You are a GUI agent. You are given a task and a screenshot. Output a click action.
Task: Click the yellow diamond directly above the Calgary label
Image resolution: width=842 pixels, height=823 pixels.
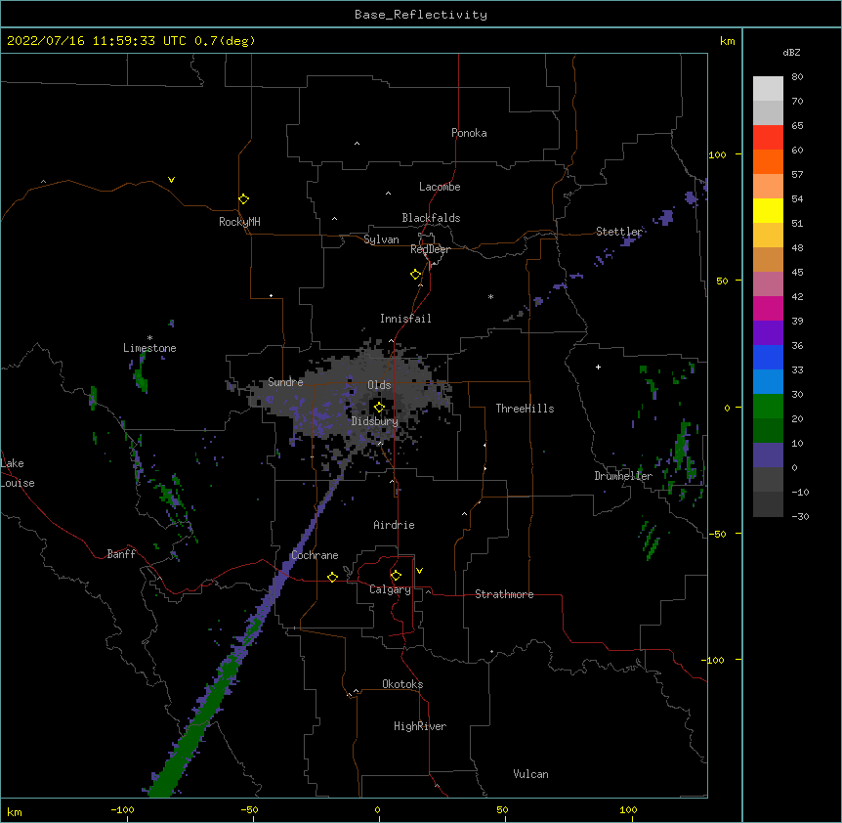(396, 576)
